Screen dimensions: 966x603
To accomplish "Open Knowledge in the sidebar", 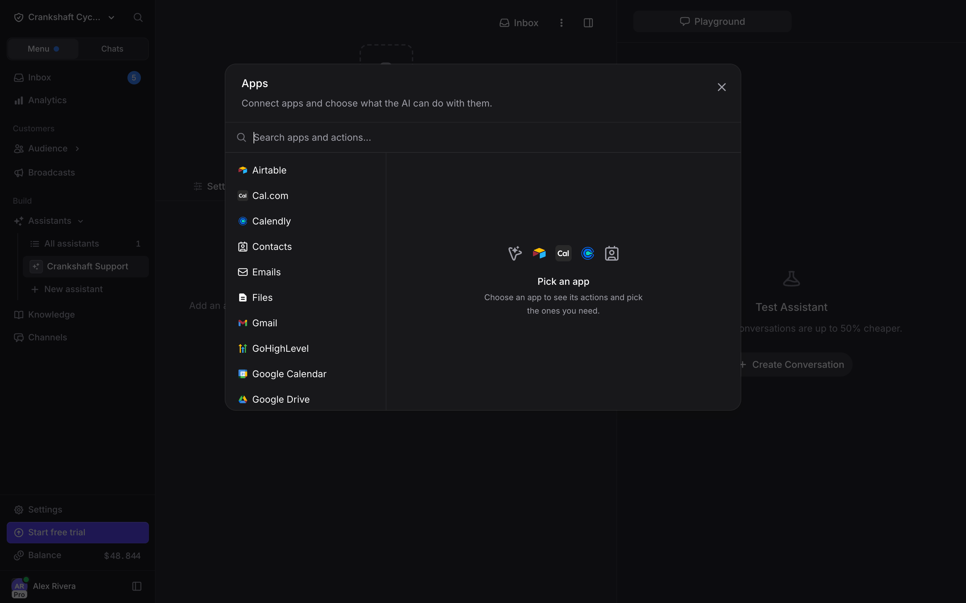I will pos(77,315).
